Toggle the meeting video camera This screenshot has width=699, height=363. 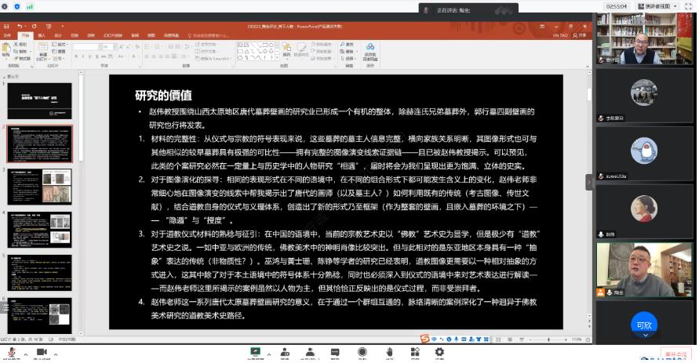pyautogui.click(x=42, y=352)
